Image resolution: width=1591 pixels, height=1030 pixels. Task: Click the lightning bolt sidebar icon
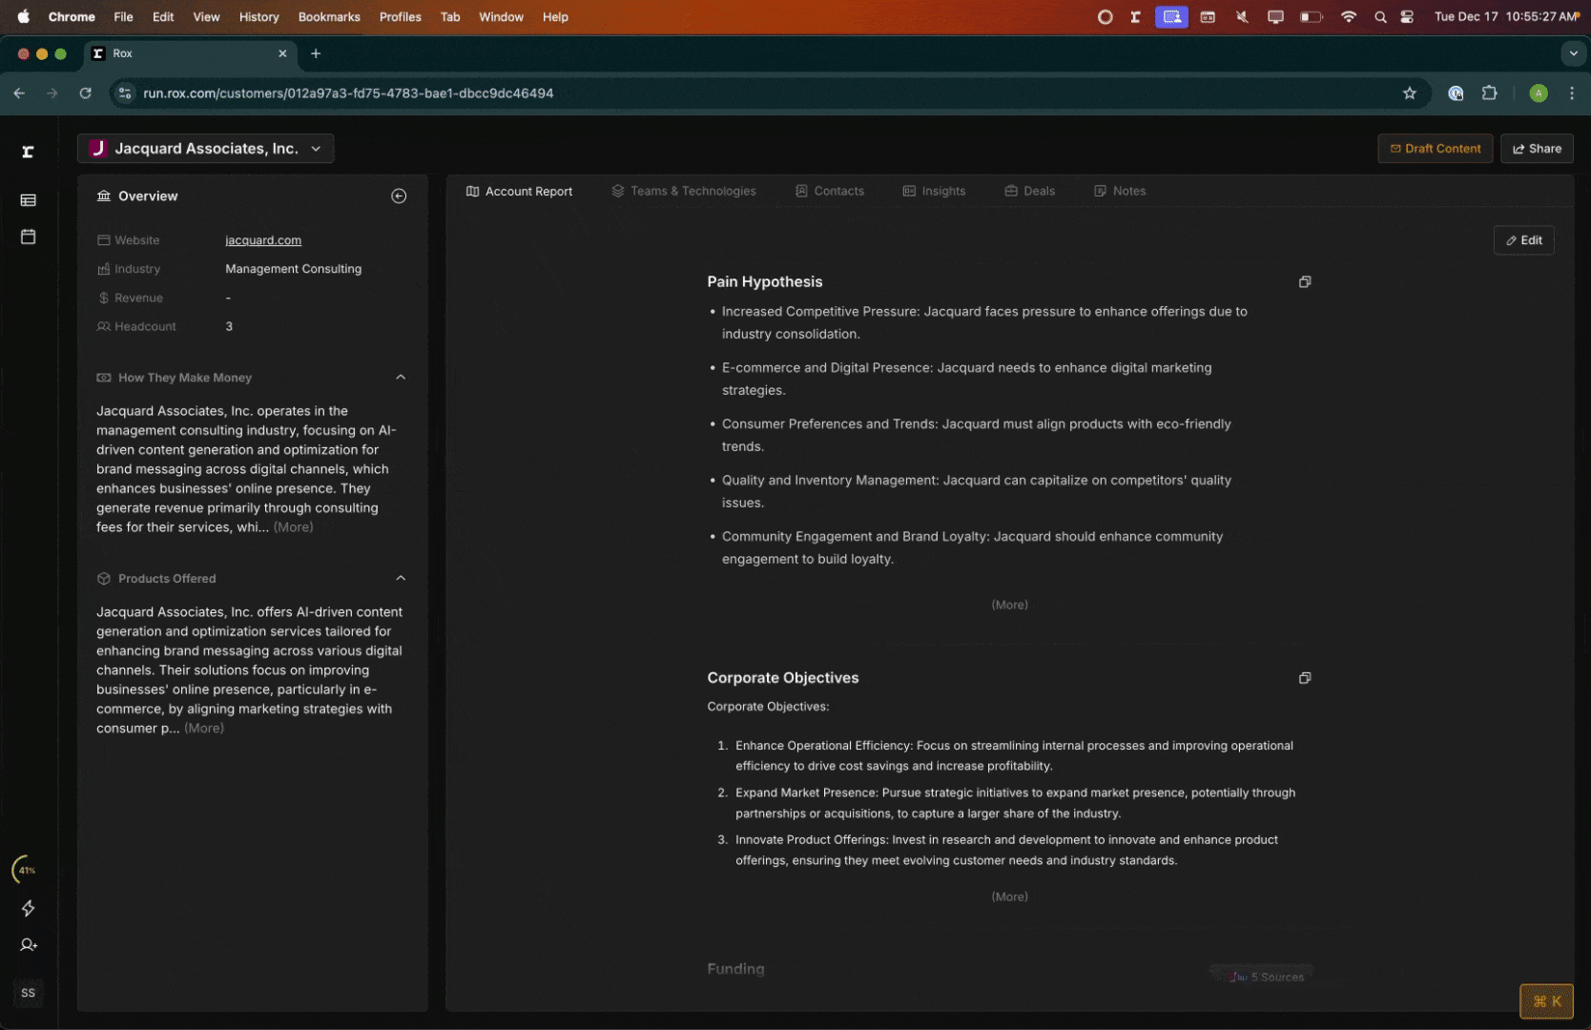[x=28, y=908]
